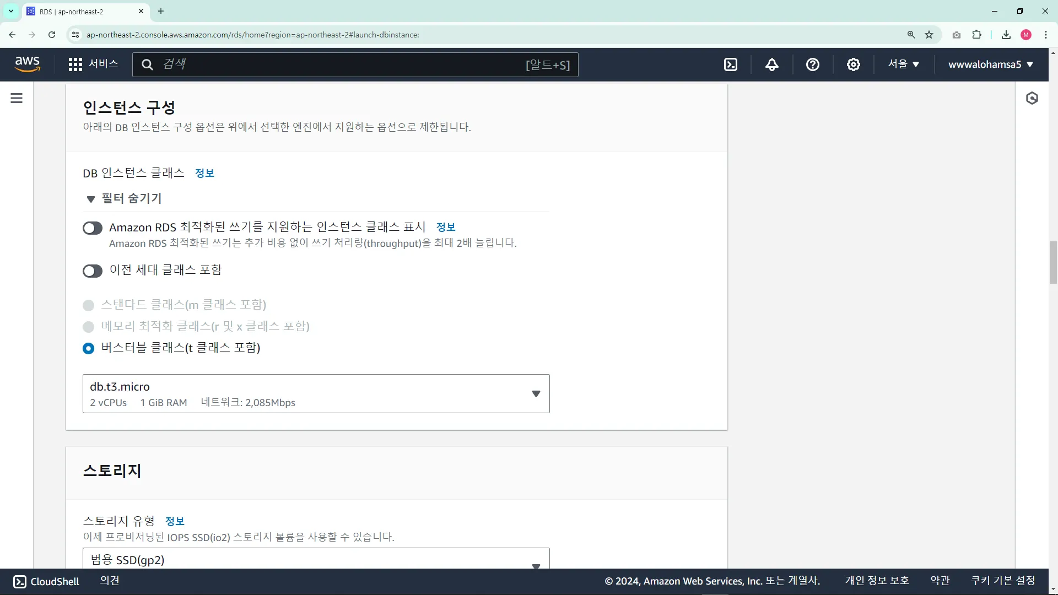Select the RDS browser tab
Image resolution: width=1058 pixels, height=595 pixels.
(83, 12)
